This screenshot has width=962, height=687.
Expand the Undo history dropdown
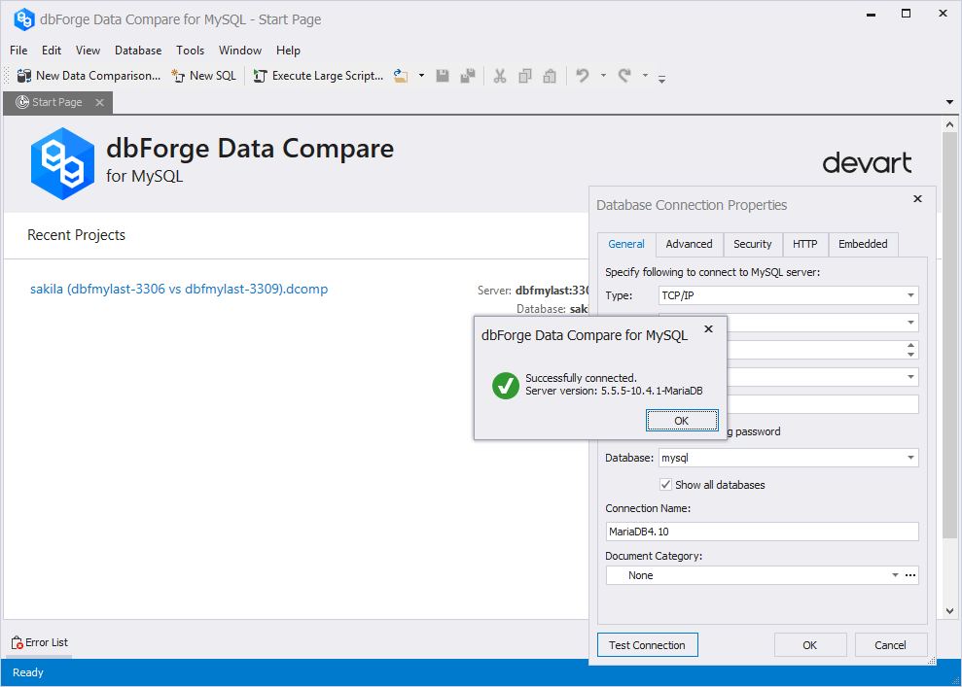tap(603, 76)
